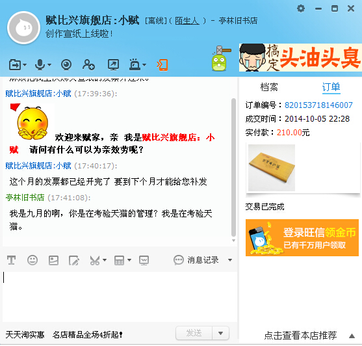This screenshot has height=346, width=362.
Task: Expand the 消息记录 dropdown arrow
Action: (230, 260)
